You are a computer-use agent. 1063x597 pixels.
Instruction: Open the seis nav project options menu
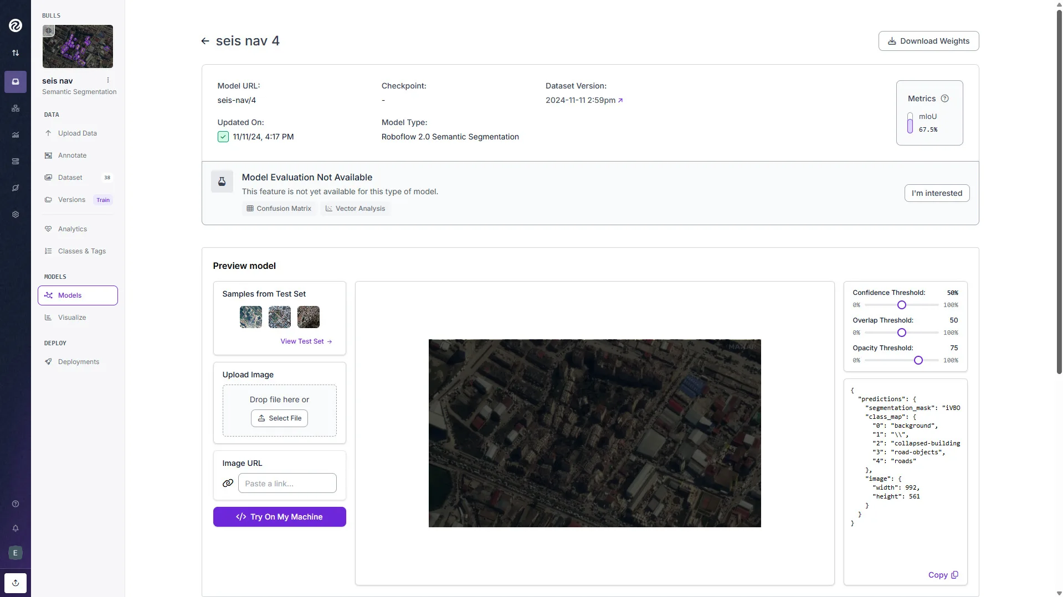(108, 80)
